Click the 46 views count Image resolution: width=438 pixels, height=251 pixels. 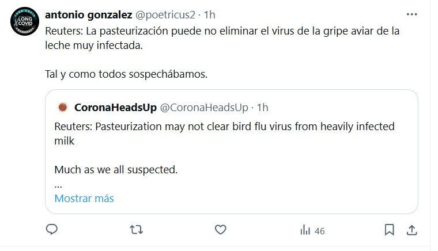pos(319,231)
